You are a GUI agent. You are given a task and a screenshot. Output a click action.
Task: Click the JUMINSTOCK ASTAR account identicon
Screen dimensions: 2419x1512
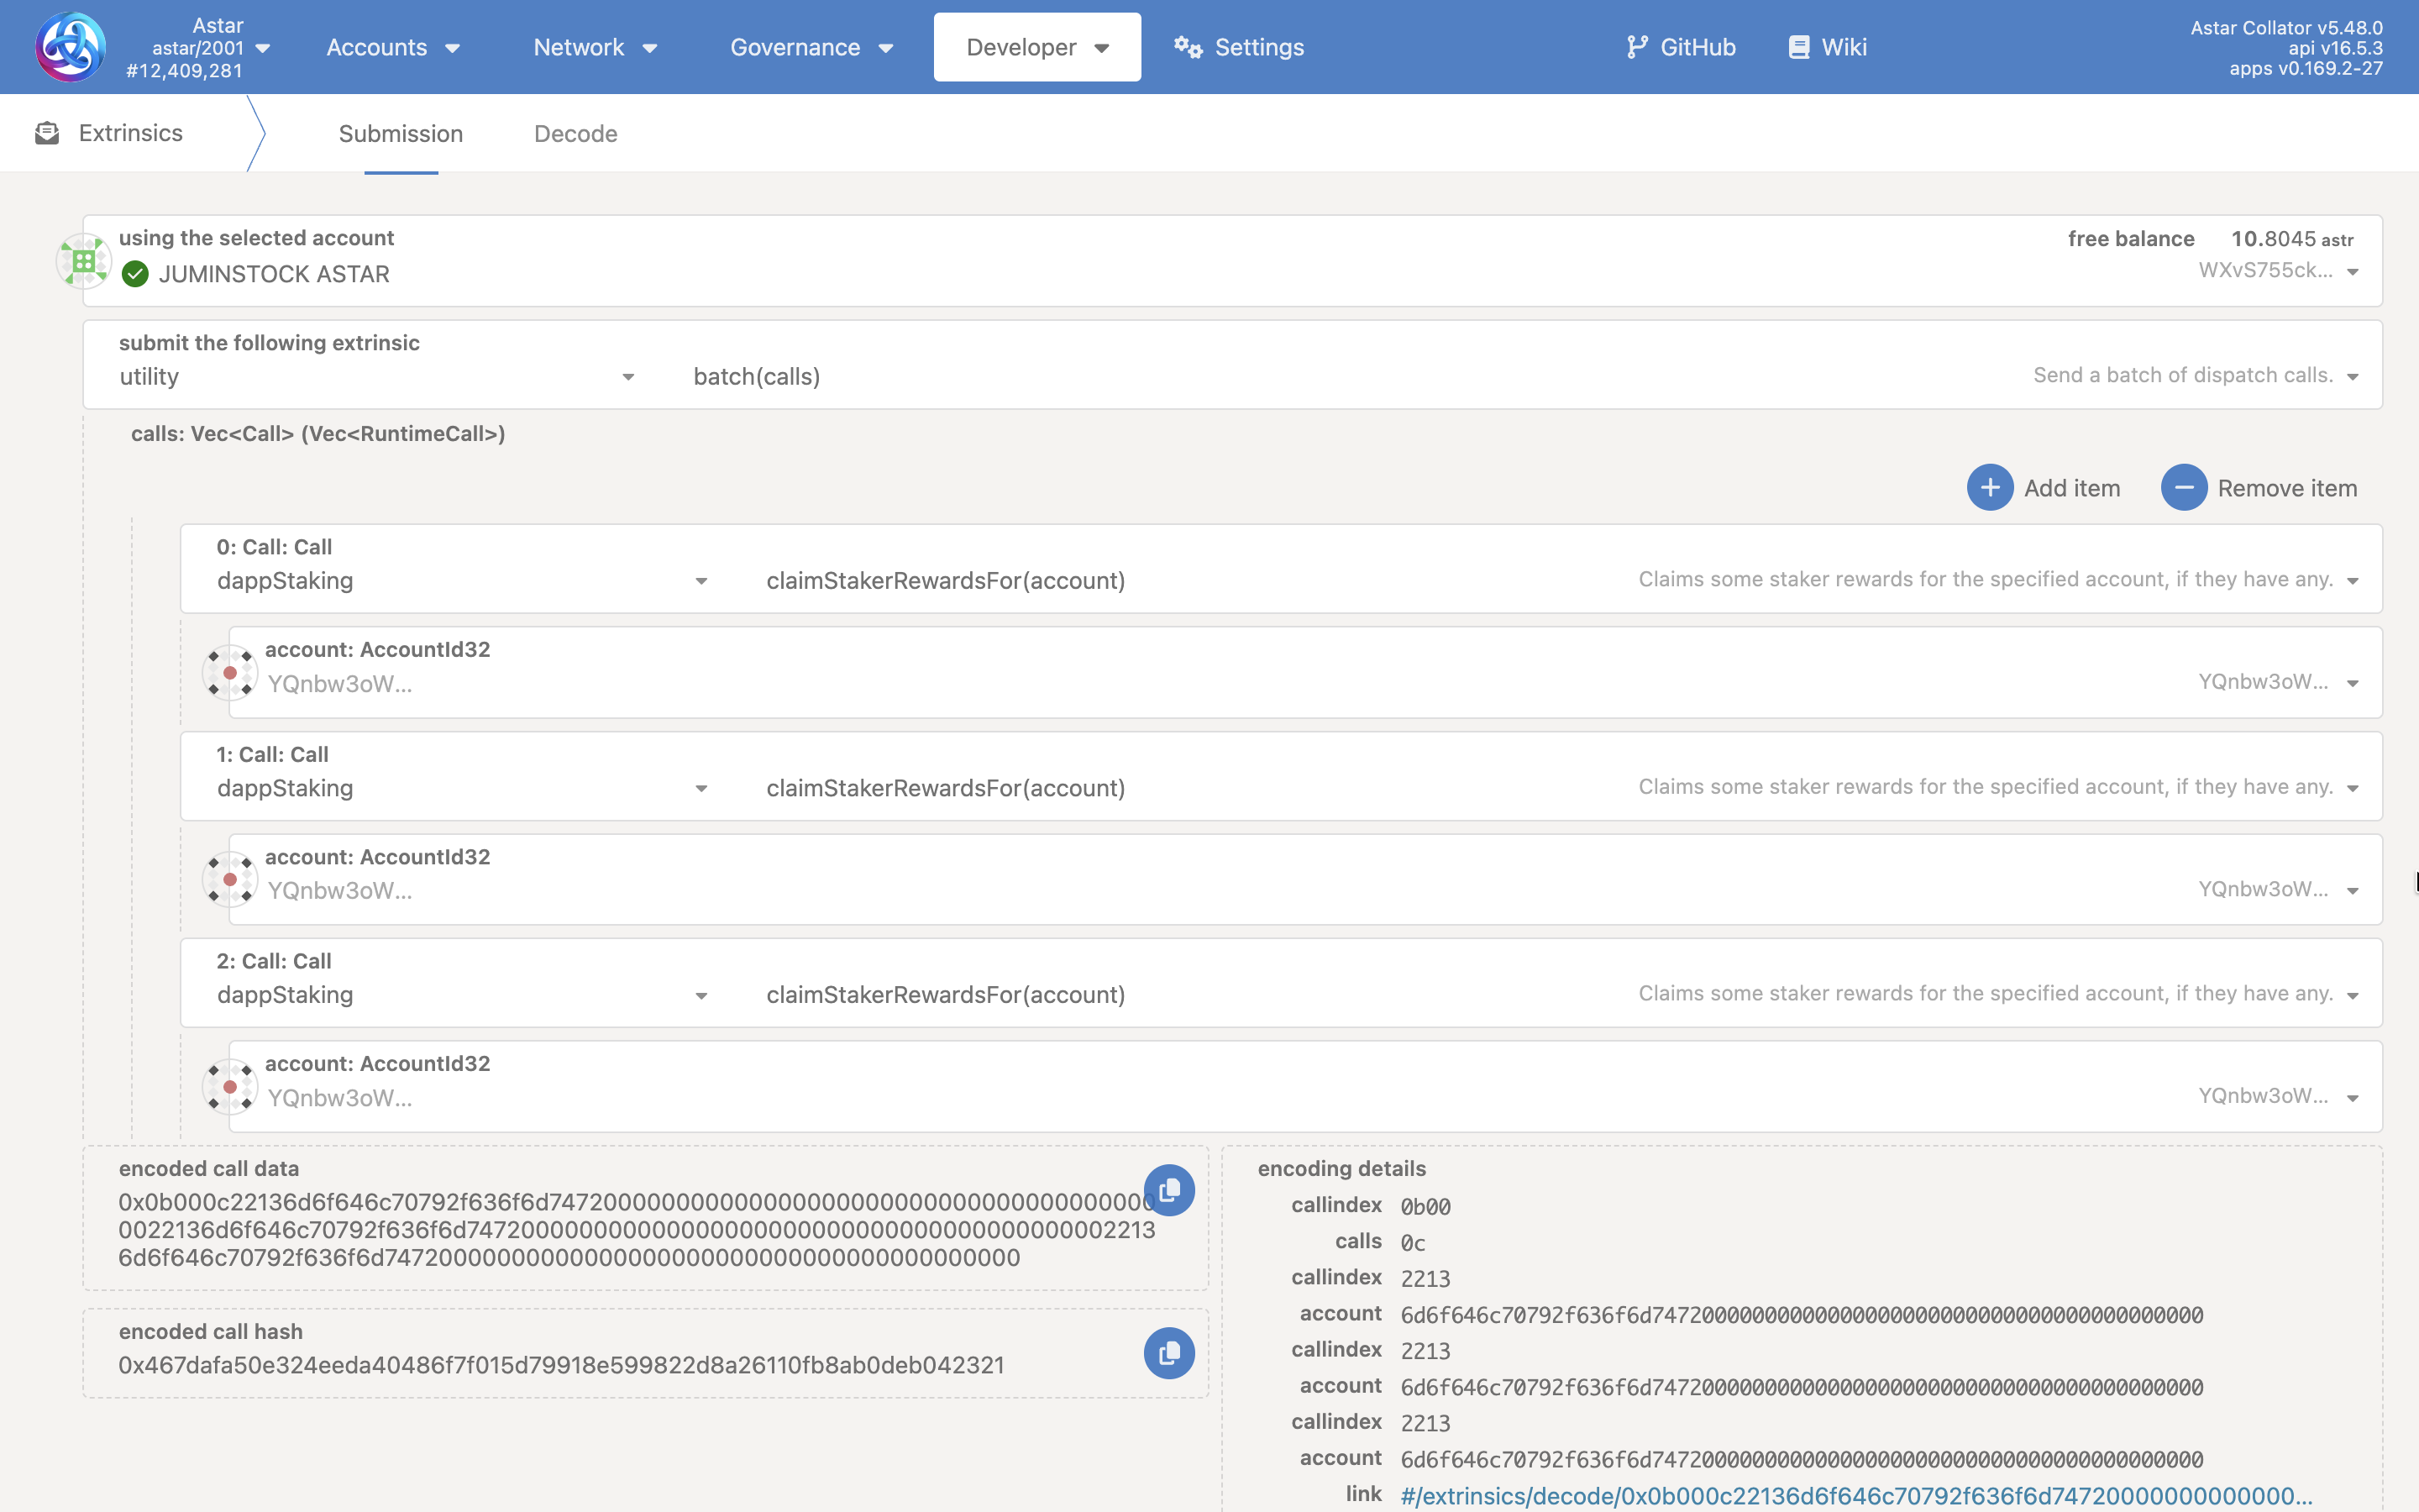tap(84, 261)
